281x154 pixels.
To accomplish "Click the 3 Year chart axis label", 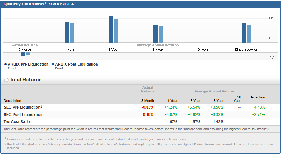I will 113,50.
